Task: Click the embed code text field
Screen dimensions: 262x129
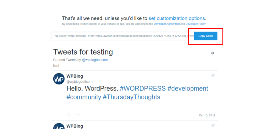Action: pos(122,36)
